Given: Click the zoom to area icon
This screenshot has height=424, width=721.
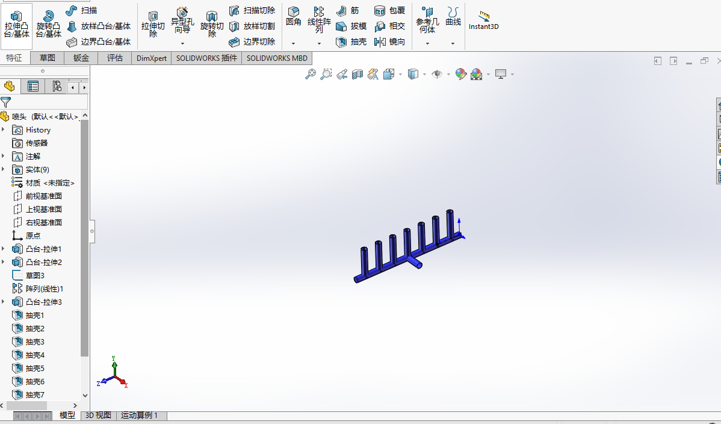Looking at the screenshot, I should click(326, 74).
